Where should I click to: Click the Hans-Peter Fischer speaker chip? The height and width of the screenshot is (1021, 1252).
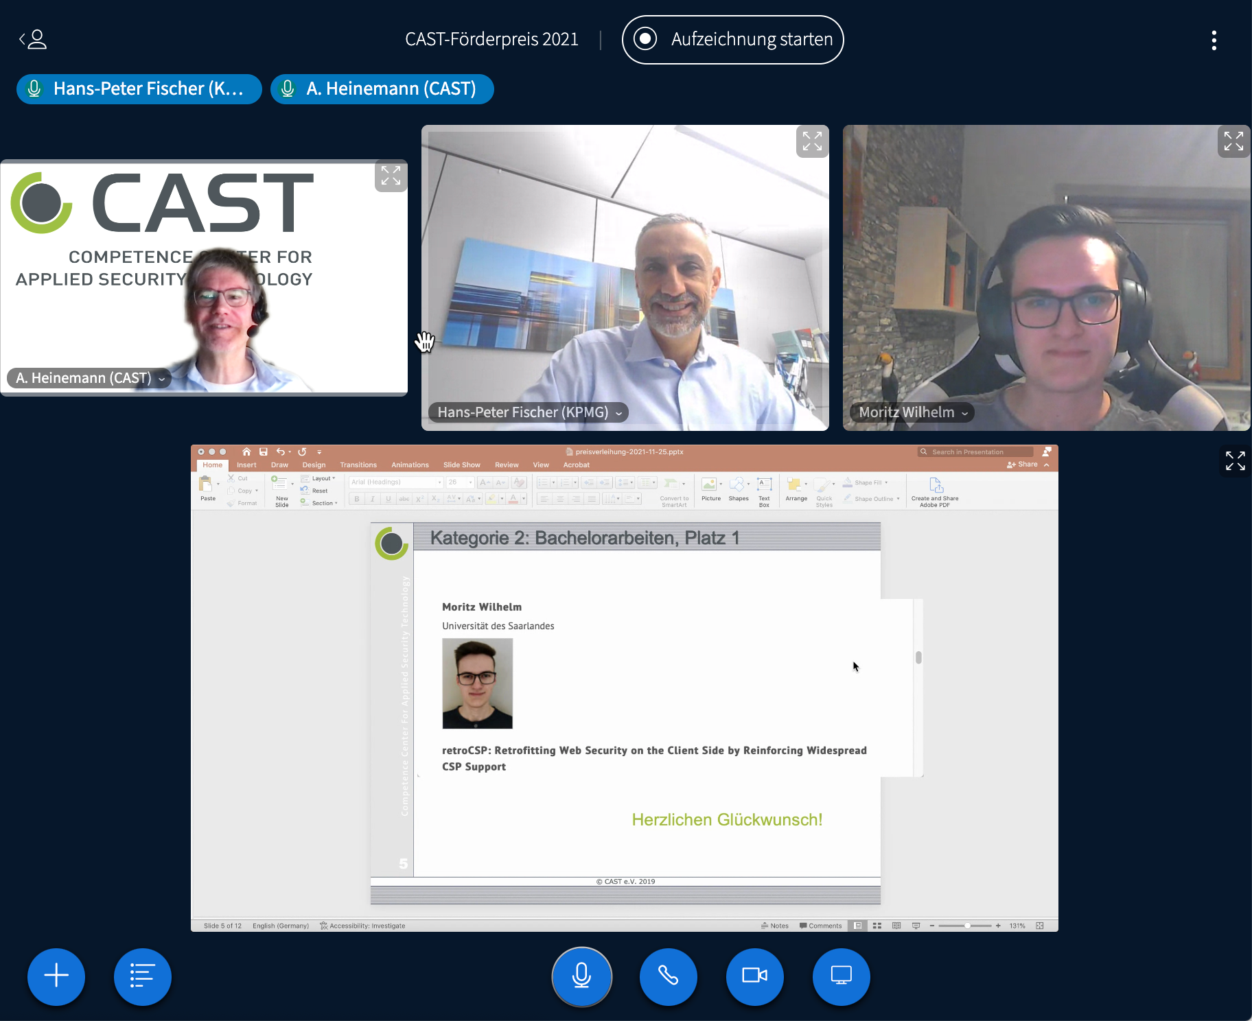pyautogui.click(x=139, y=89)
